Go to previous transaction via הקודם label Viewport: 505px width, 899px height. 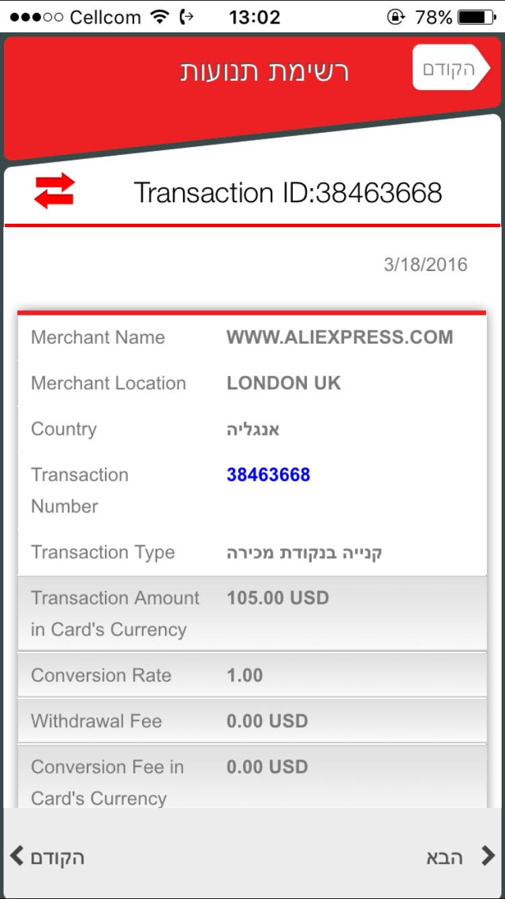57,857
